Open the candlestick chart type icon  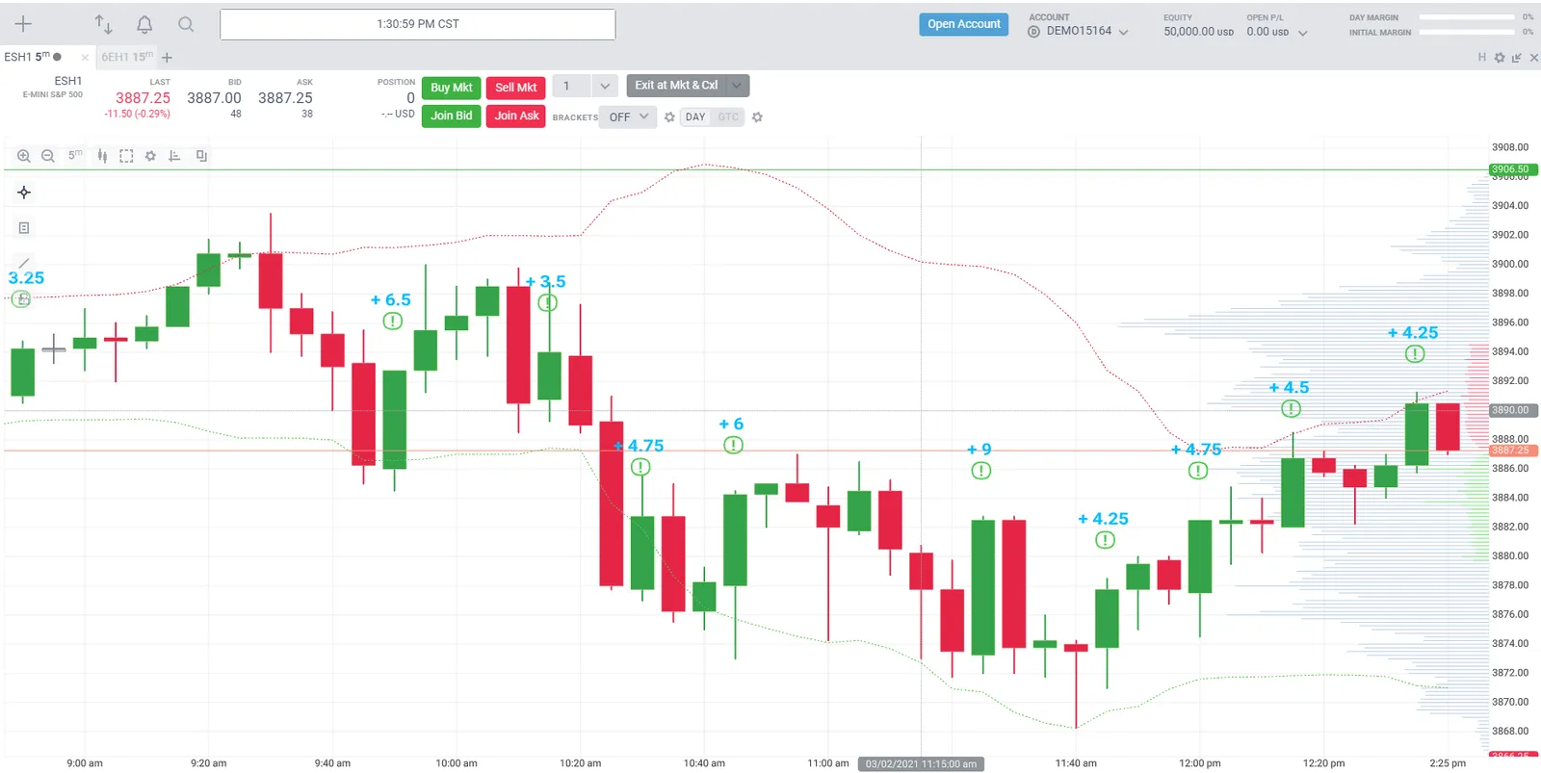102,156
